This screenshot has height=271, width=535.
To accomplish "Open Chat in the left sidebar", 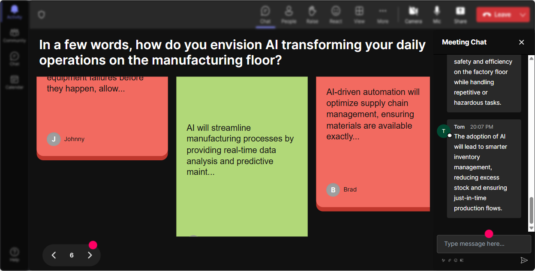I will point(15,59).
